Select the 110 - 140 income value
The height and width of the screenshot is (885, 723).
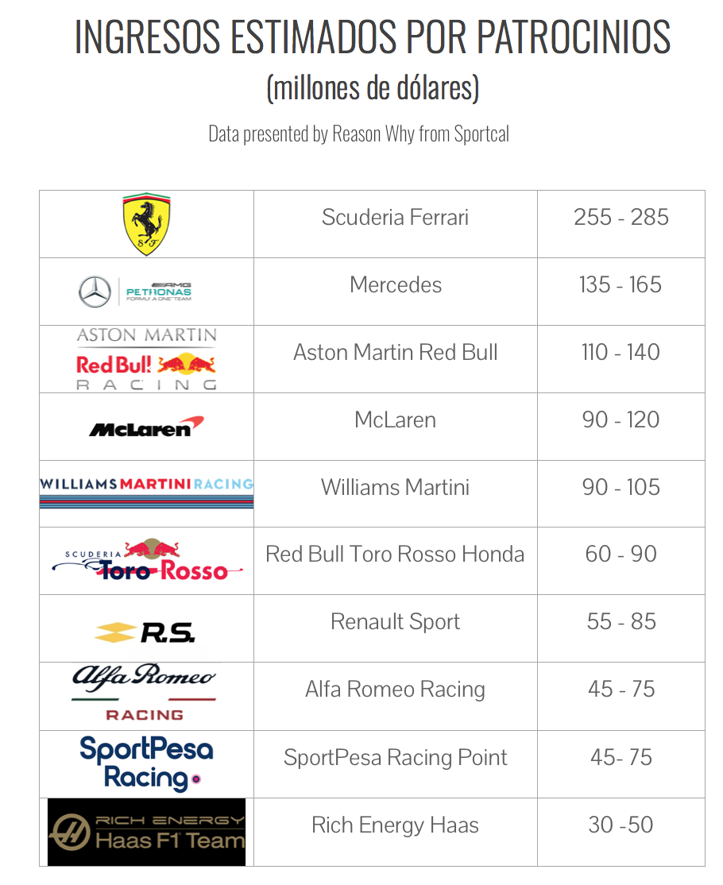[621, 352]
